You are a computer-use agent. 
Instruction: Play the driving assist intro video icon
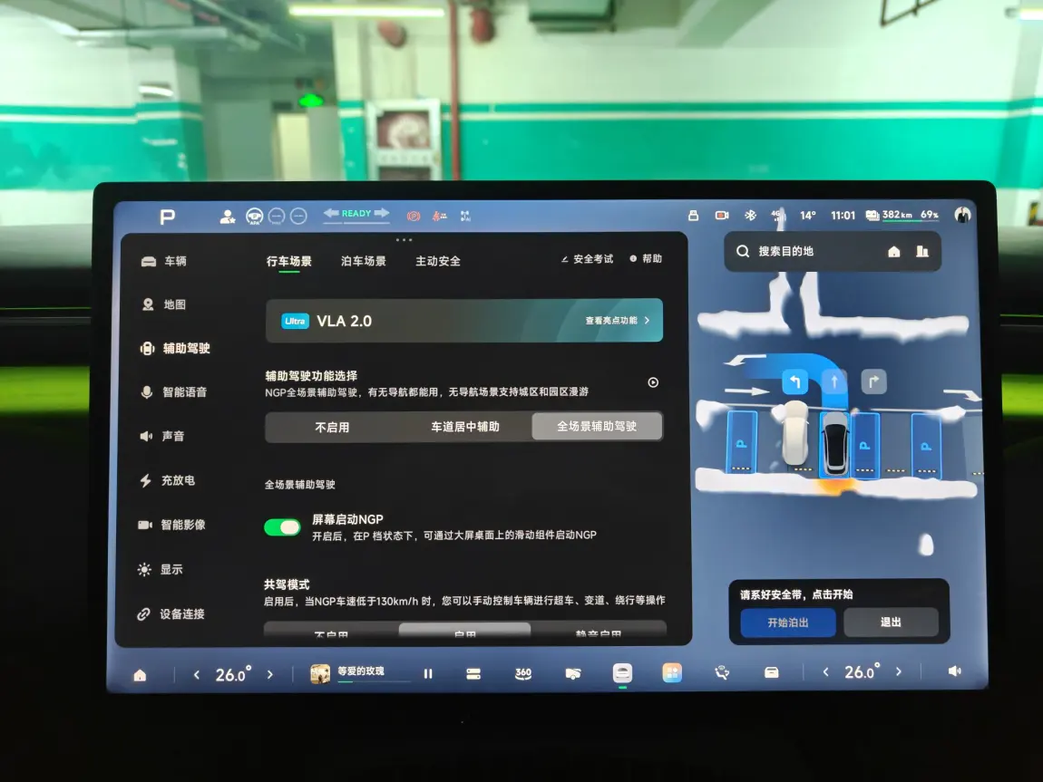tap(653, 382)
